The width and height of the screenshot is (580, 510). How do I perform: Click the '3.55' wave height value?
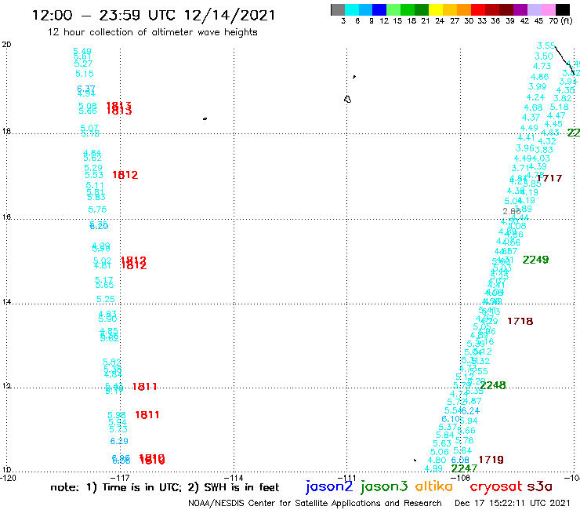(x=546, y=46)
